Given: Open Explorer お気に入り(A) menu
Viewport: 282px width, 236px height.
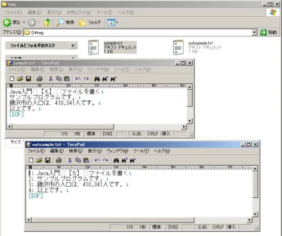Looking at the screenshot, I should pos(79,13).
